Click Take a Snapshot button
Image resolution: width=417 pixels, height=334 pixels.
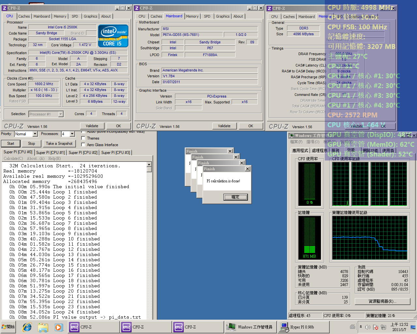pos(59,144)
